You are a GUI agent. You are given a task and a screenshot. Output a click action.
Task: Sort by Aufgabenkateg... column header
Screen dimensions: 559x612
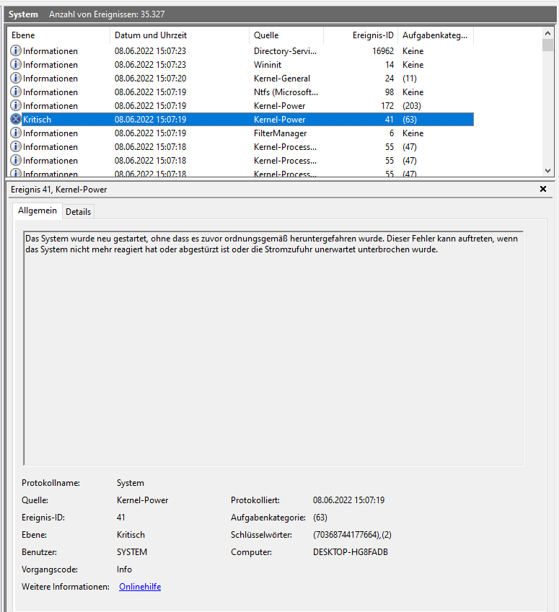point(436,35)
